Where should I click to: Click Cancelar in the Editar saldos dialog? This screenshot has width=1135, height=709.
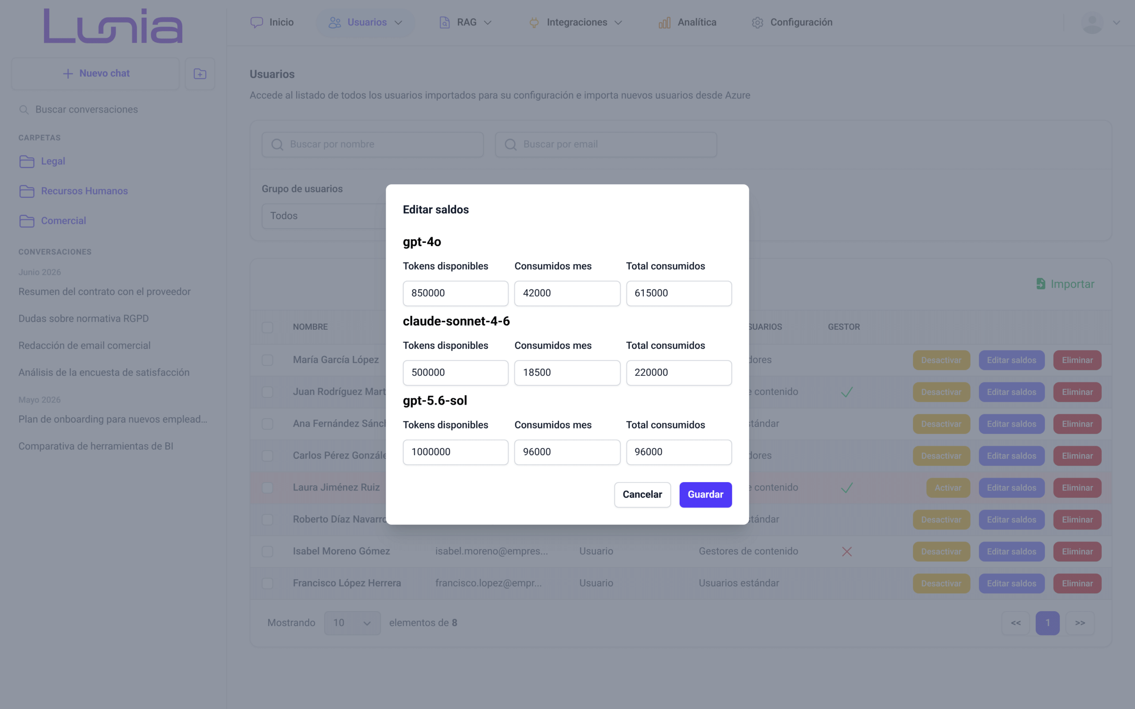642,494
